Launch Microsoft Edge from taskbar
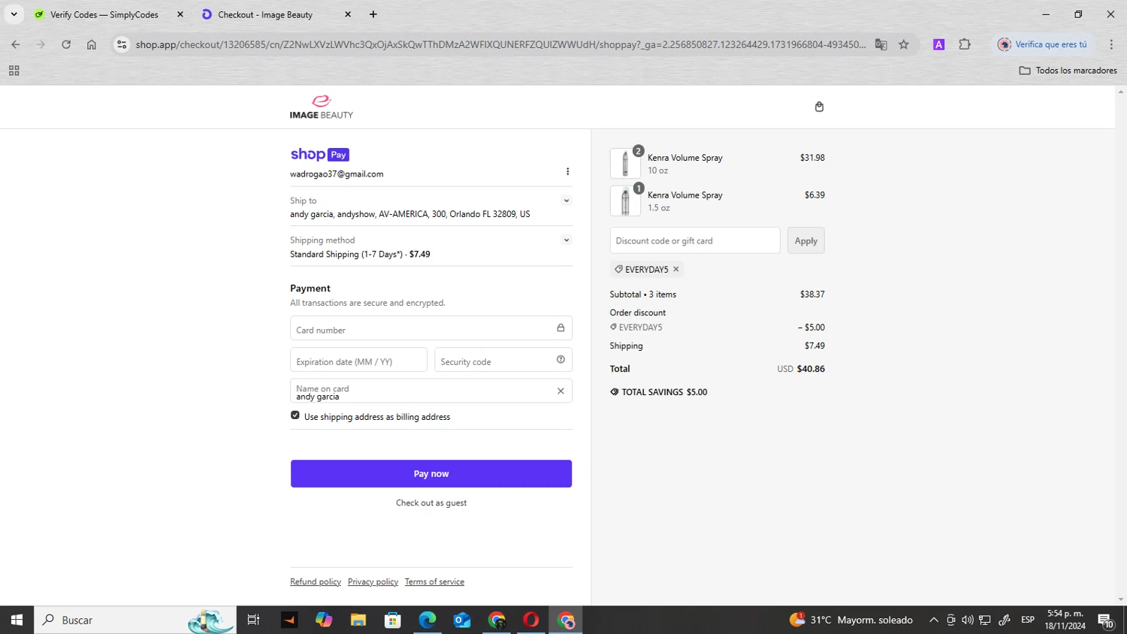This screenshot has height=634, width=1127. 428,620
